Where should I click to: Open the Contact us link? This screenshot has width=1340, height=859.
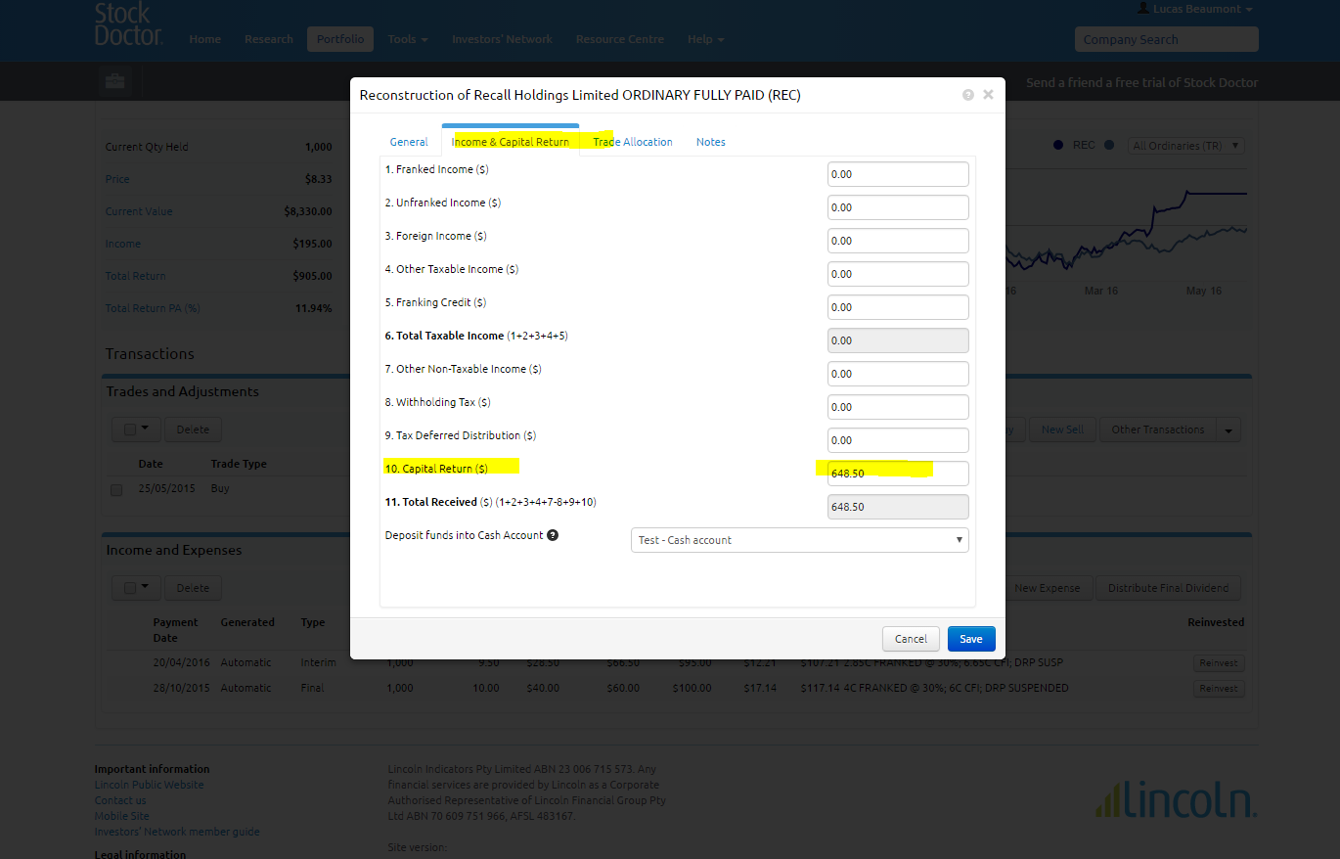(120, 800)
